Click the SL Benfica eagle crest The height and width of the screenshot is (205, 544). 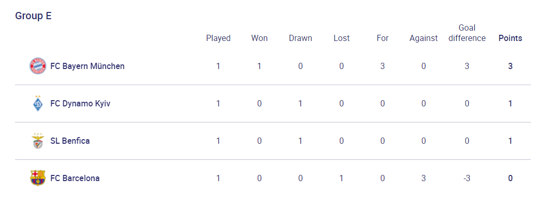point(38,141)
